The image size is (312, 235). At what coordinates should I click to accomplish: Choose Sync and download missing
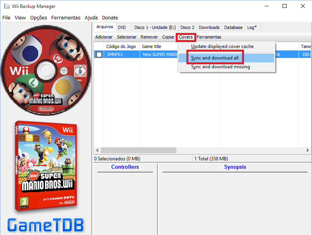[220, 67]
